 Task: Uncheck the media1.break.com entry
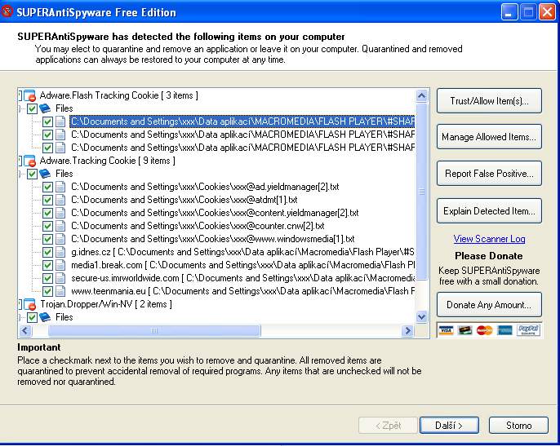click(x=47, y=266)
